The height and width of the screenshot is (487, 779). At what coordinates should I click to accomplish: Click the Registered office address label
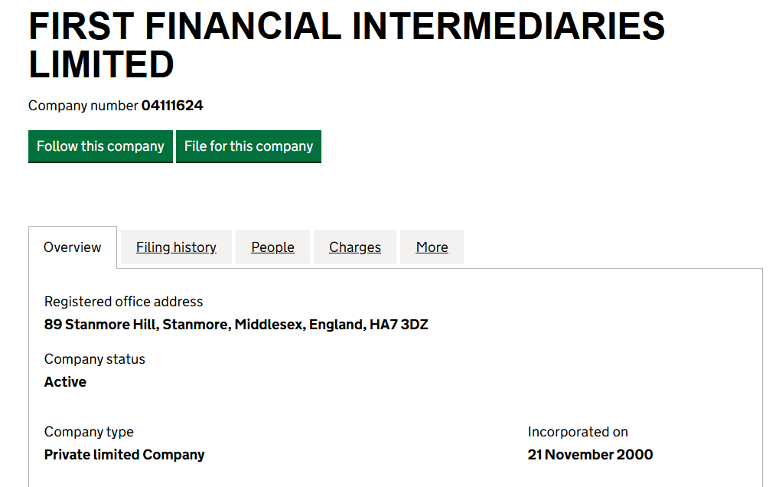pos(124,302)
